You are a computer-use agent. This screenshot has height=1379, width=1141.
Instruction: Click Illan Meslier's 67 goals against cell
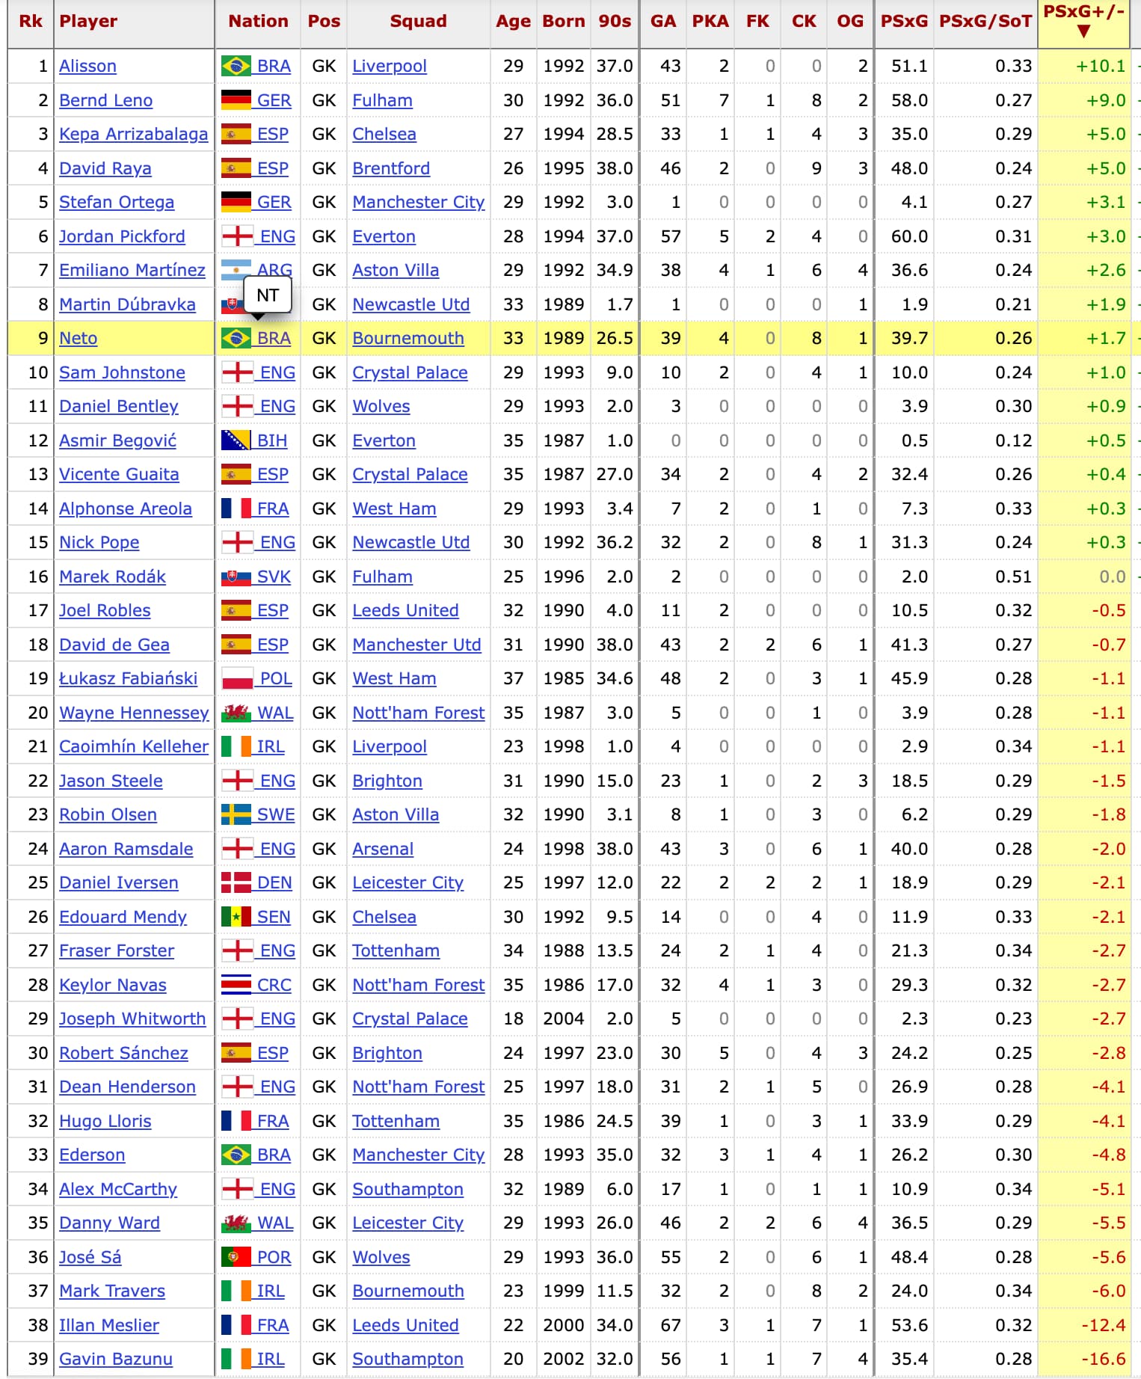pyautogui.click(x=671, y=1325)
